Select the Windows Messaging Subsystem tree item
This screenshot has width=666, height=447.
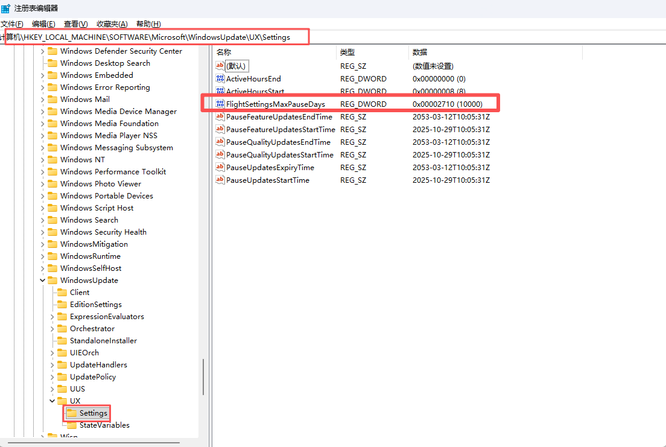[116, 147]
